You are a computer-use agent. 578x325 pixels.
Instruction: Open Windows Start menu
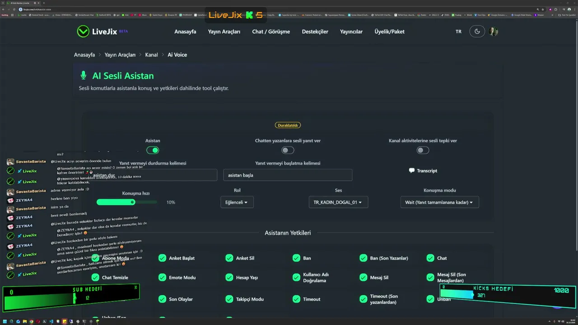[x=5, y=321]
